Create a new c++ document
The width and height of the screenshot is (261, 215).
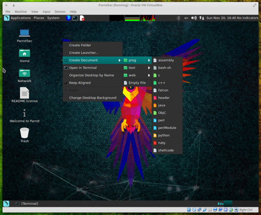pos(167,83)
